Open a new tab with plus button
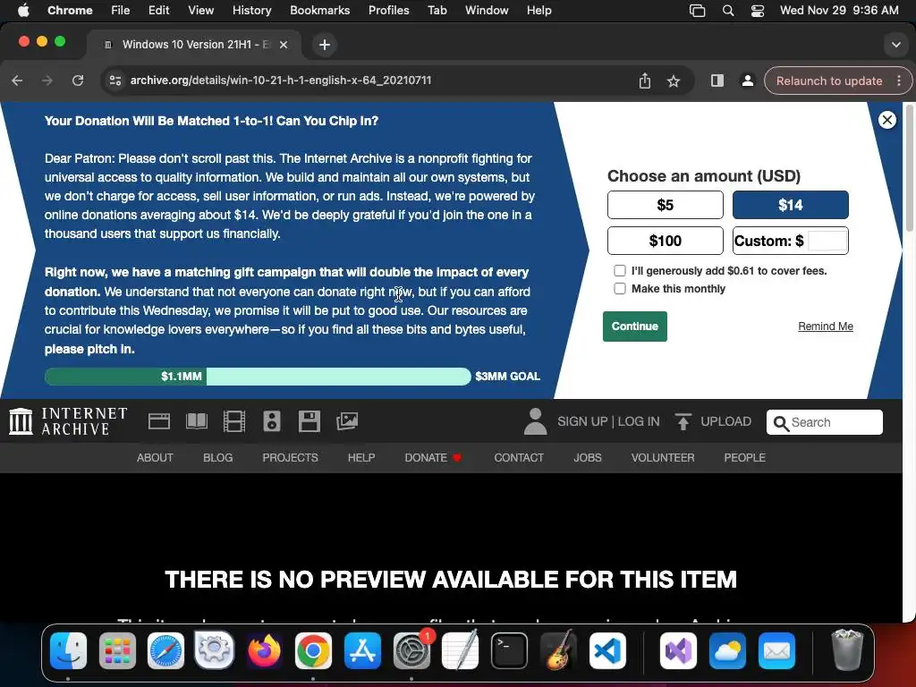 324,45
